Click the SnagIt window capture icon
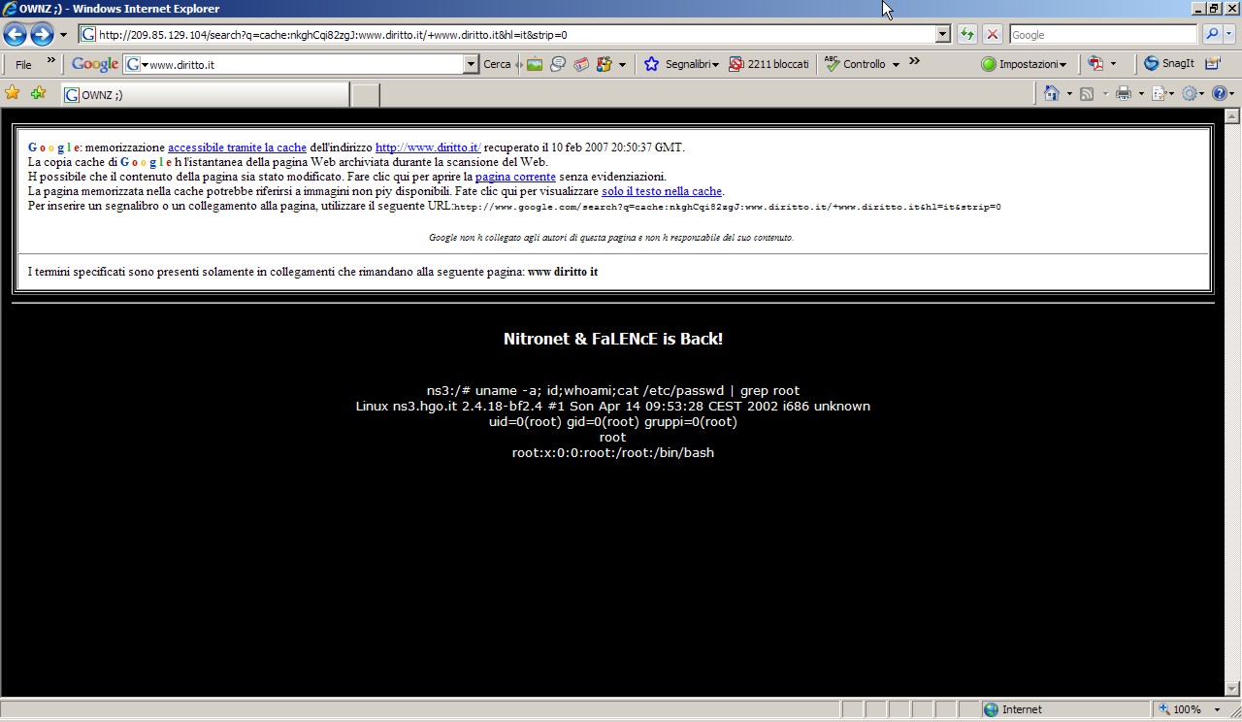This screenshot has height=722, width=1242. (x=1213, y=64)
